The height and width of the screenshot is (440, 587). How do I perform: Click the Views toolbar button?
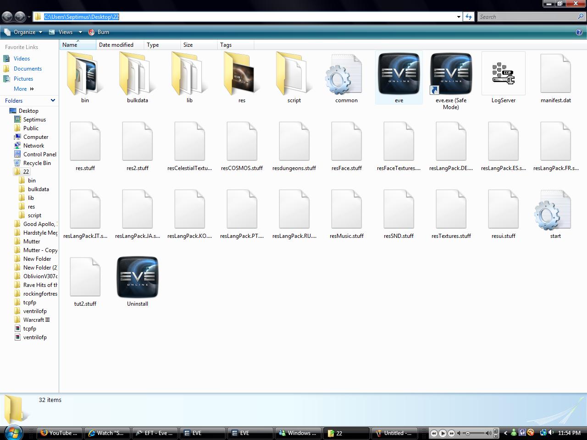pos(61,32)
